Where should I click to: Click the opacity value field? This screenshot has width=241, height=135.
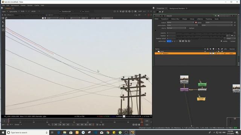pyautogui.click(x=171, y=33)
